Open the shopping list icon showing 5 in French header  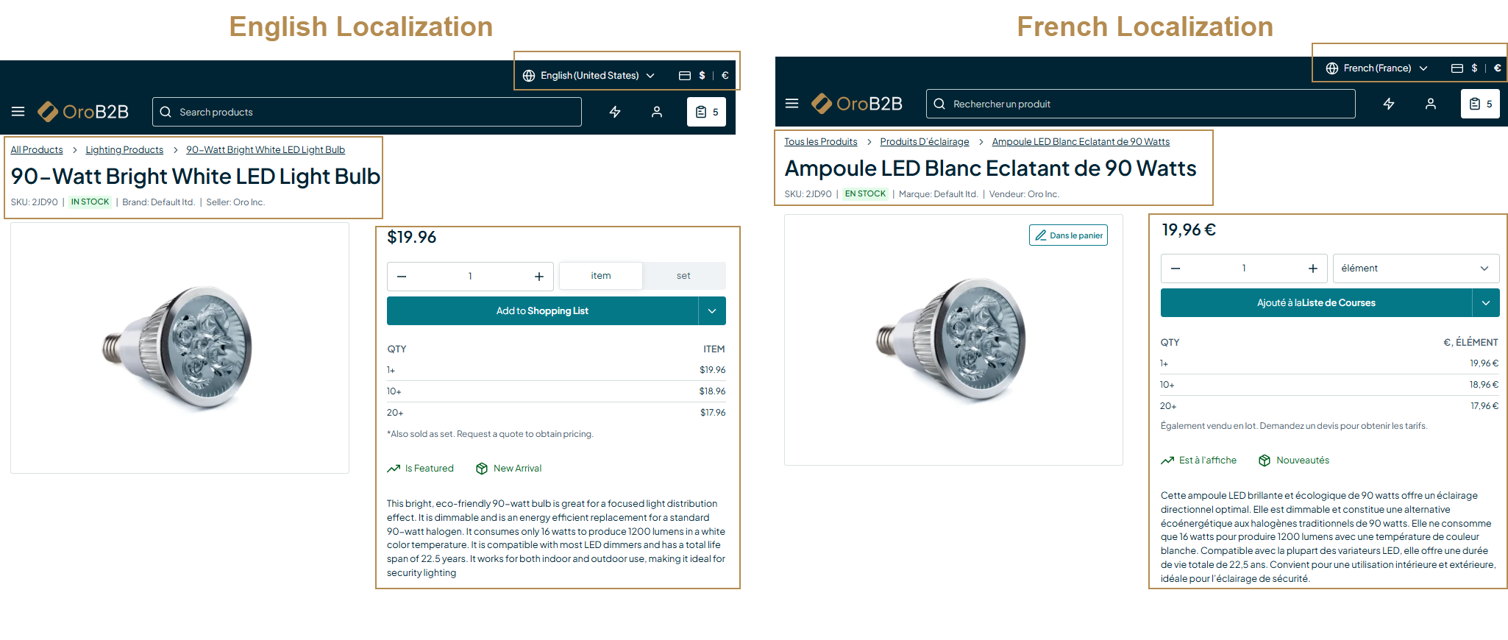[1480, 104]
